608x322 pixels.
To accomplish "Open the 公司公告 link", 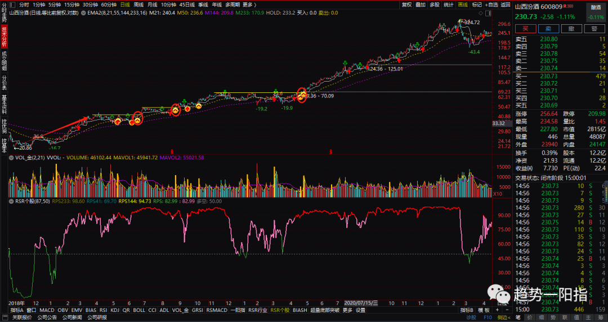I will click(x=47, y=317).
